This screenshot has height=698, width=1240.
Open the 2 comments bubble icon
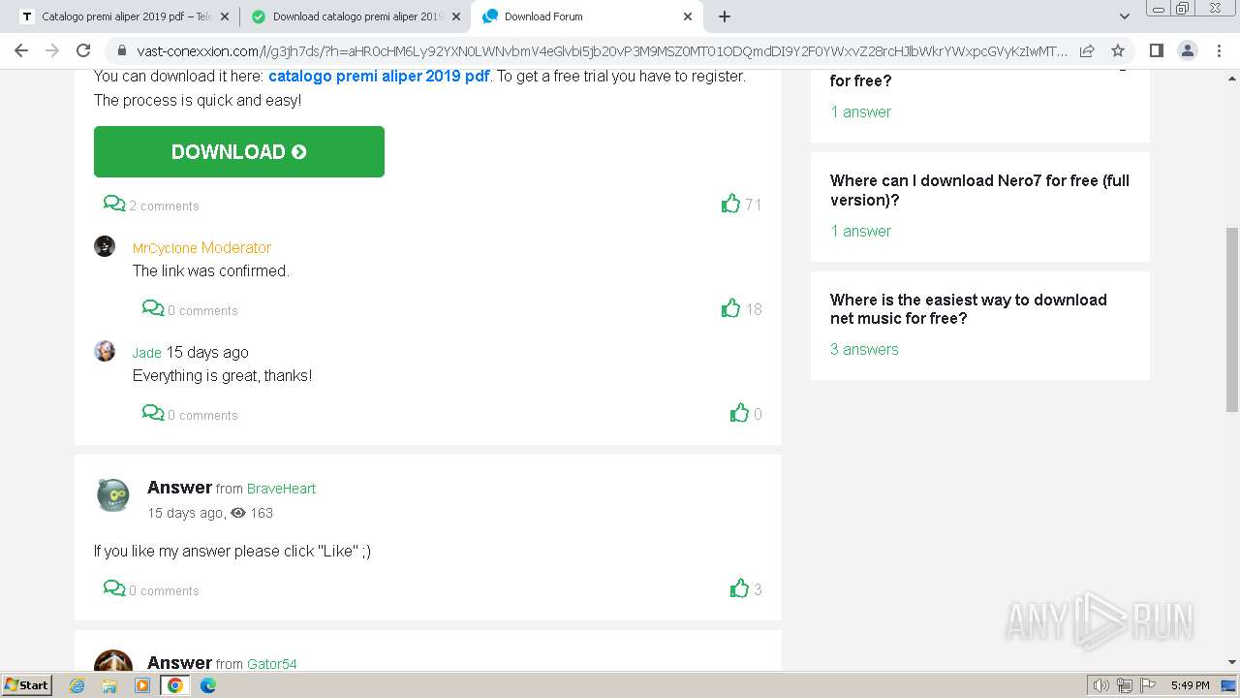114,204
